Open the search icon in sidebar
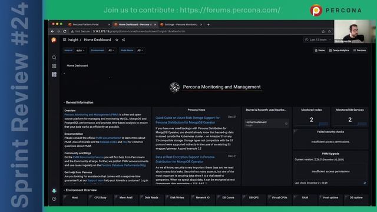This screenshot has height=212, width=377. 54,58
